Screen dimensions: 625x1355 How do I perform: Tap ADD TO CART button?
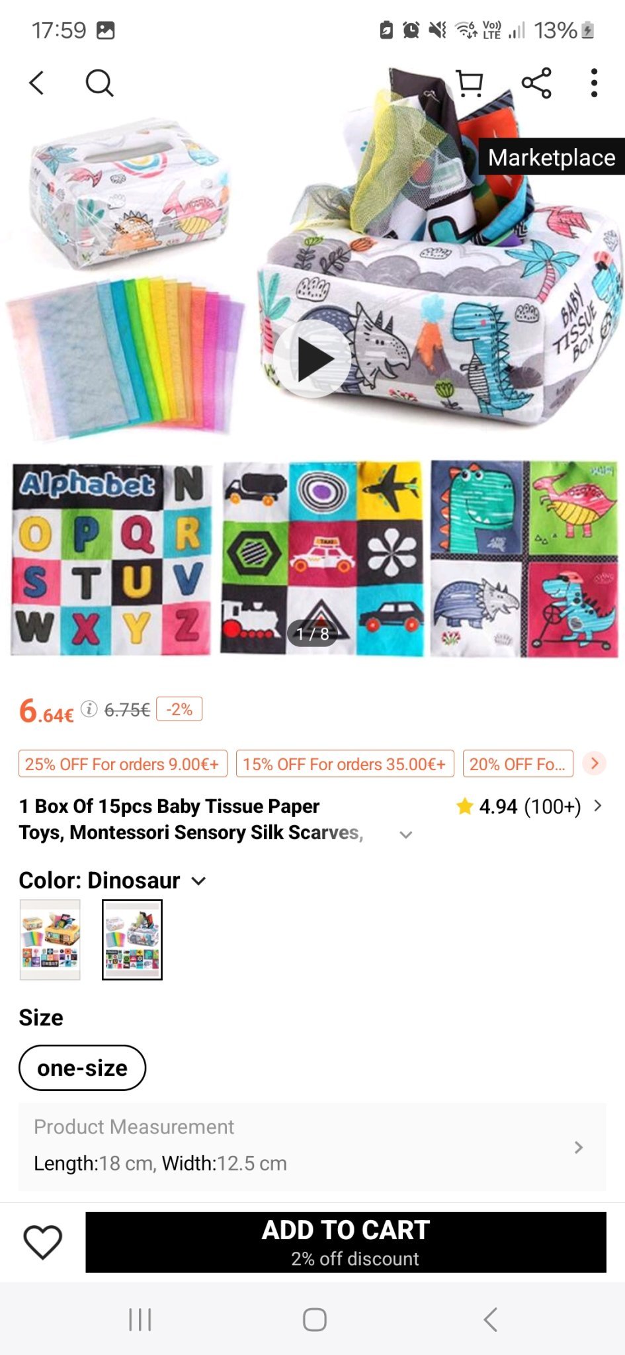tap(346, 1242)
